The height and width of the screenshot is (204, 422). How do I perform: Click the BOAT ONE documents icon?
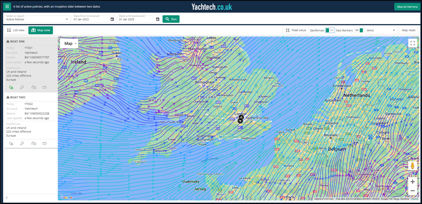click(x=33, y=87)
